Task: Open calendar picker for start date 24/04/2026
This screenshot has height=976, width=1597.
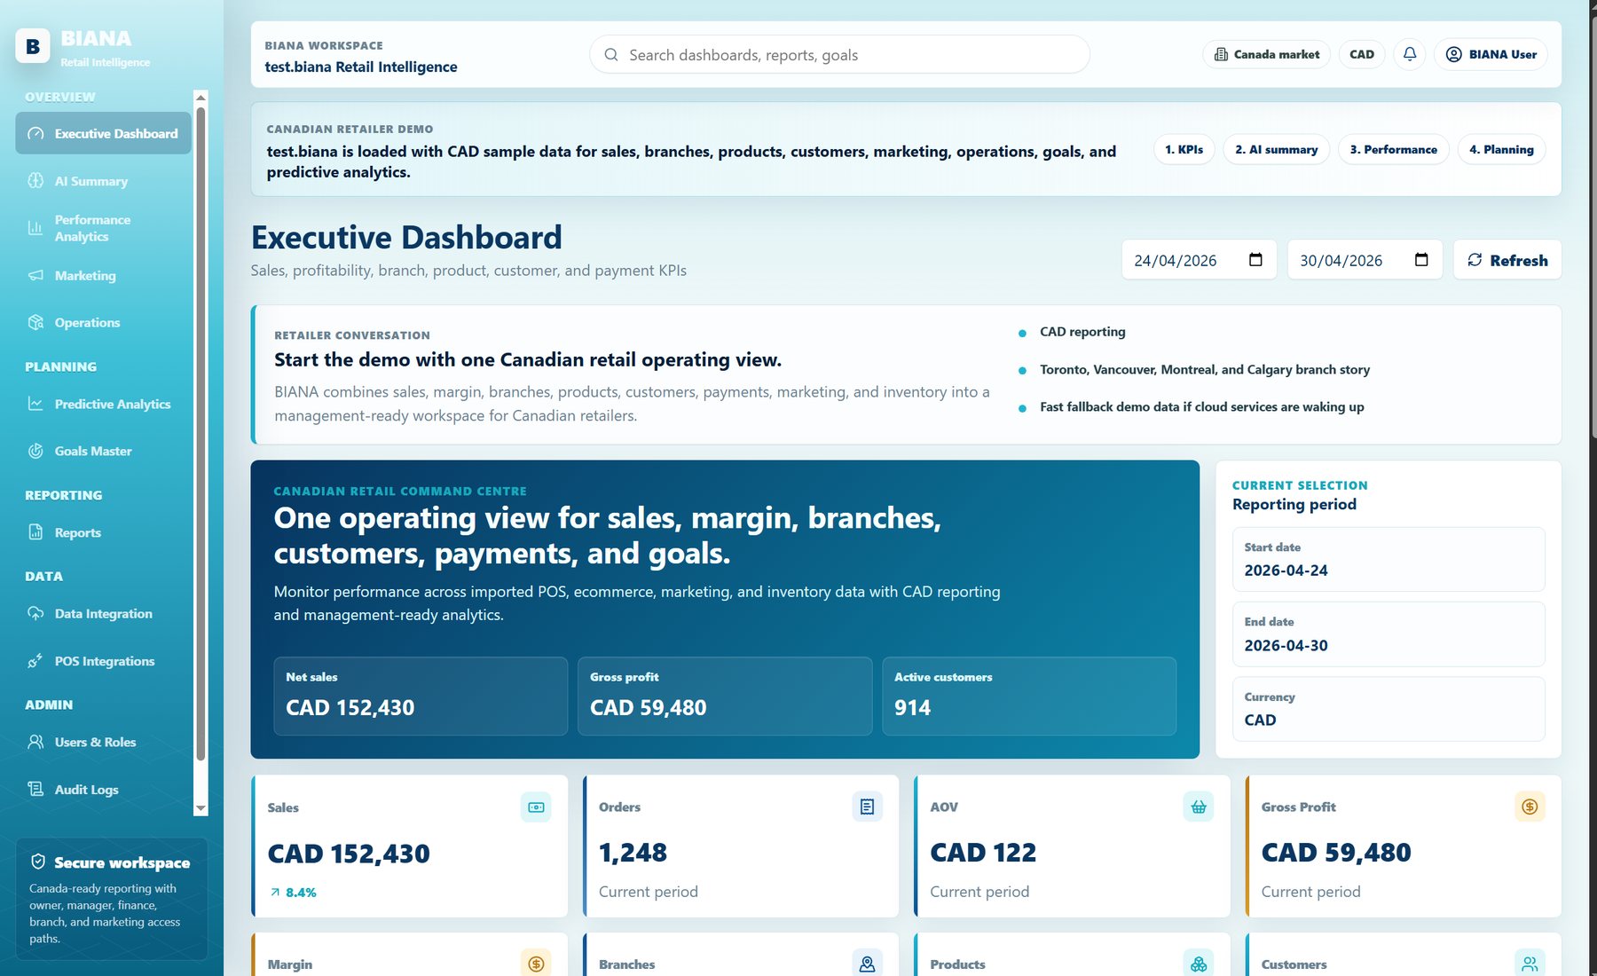Action: pos(1255,260)
